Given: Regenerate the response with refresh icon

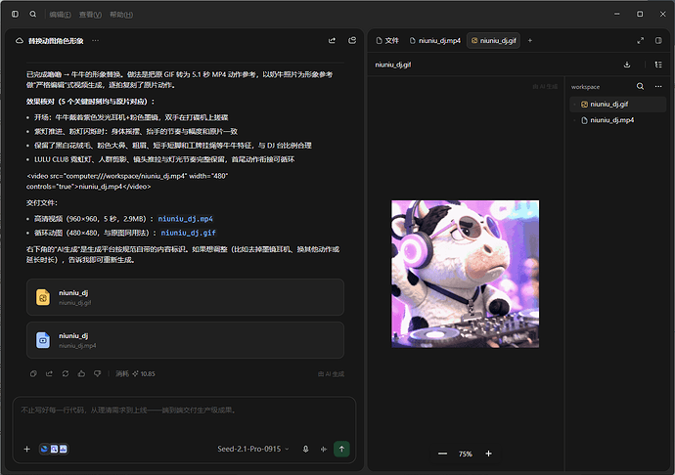Looking at the screenshot, I should [66, 373].
